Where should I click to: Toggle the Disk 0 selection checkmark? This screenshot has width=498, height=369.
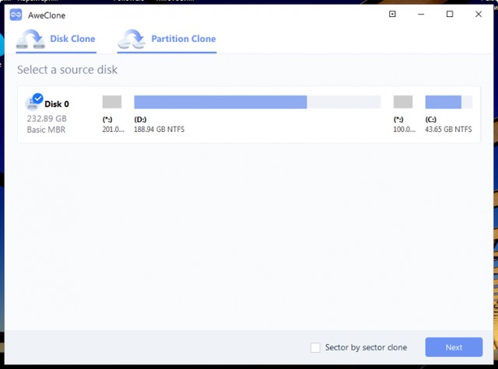[38, 99]
